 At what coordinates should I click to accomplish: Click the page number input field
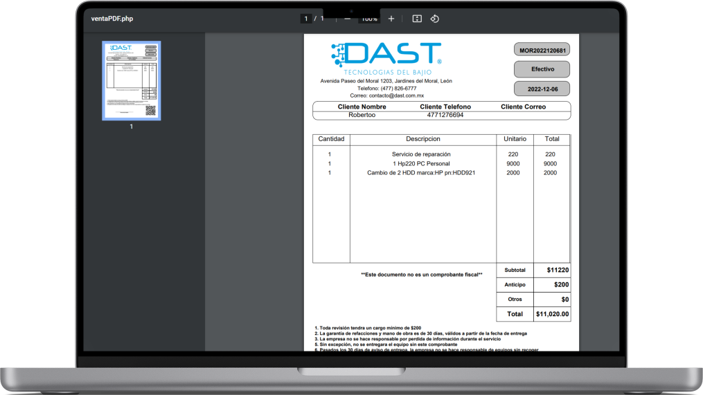point(305,19)
